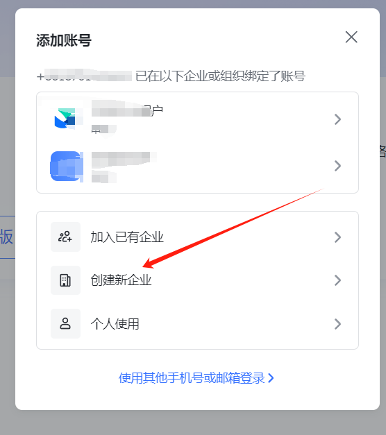Close the 添加账号 dialog
This screenshot has height=435, width=386.
click(351, 37)
